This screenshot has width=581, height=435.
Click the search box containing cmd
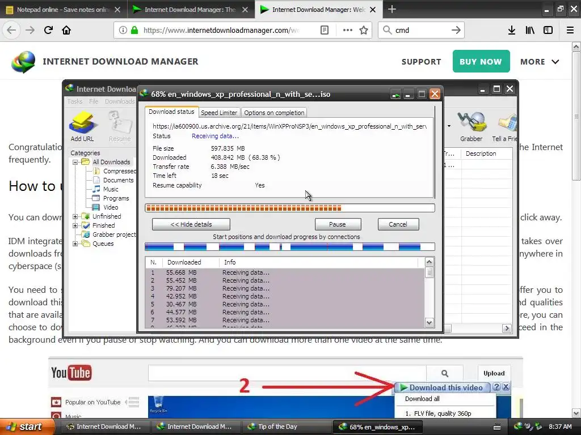click(x=422, y=30)
